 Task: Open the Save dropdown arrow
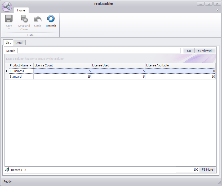[9, 29]
